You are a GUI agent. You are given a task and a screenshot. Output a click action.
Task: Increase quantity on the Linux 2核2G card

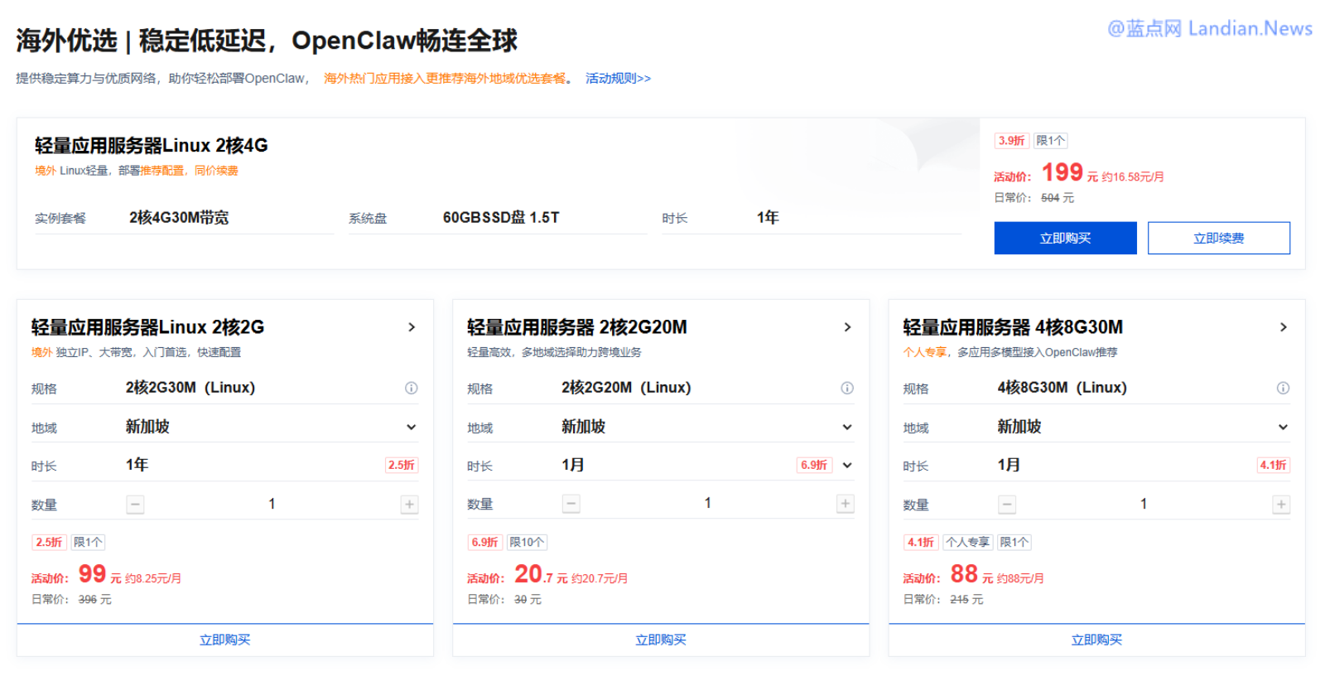tap(409, 505)
